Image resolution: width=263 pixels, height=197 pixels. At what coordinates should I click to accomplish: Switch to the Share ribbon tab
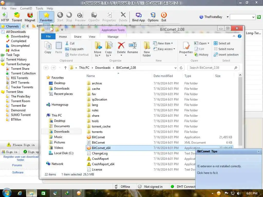[78, 36]
